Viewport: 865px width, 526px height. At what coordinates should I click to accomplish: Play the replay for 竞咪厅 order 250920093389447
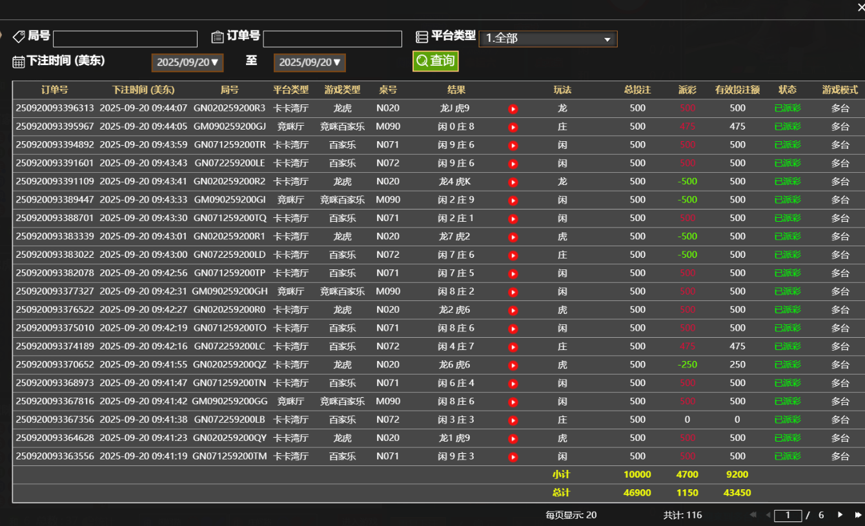tap(513, 200)
